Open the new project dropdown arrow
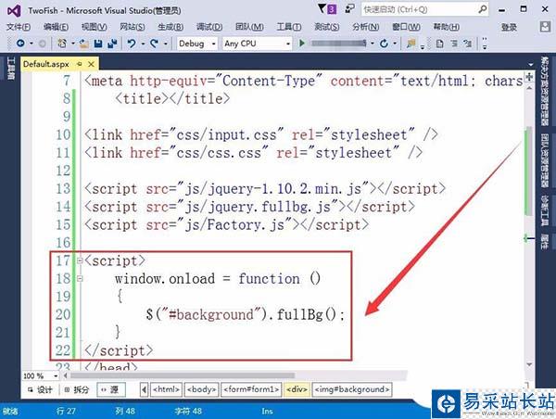The width and height of the screenshot is (556, 419). tap(72, 44)
